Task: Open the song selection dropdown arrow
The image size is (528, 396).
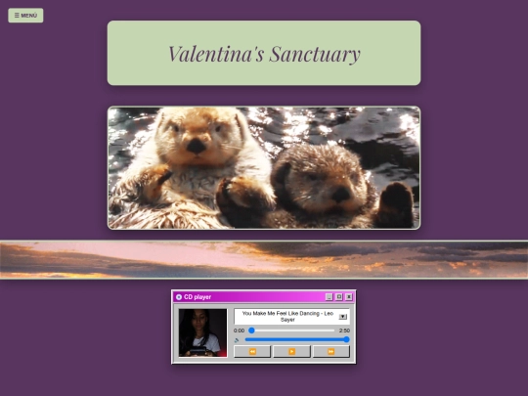Action: (x=343, y=317)
